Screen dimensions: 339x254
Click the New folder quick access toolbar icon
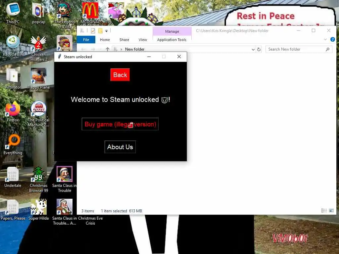click(x=100, y=31)
